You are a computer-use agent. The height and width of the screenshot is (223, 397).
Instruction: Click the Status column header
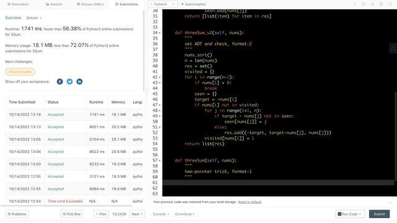[53, 102]
